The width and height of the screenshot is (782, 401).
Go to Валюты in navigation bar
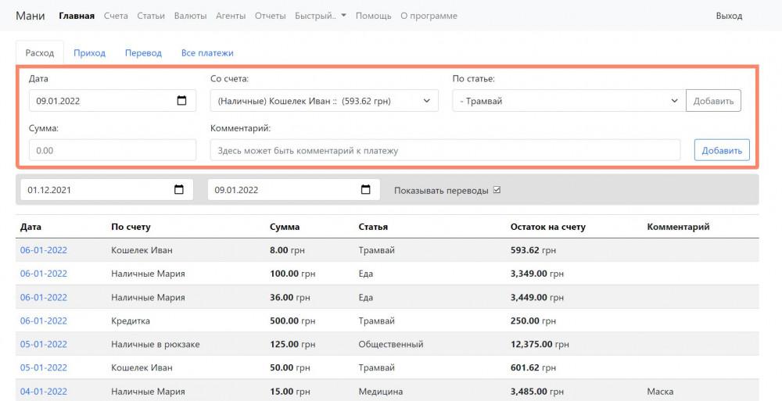tap(191, 16)
